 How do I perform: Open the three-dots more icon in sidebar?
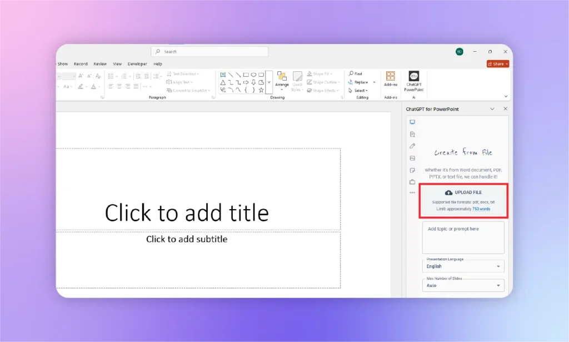[412, 193]
